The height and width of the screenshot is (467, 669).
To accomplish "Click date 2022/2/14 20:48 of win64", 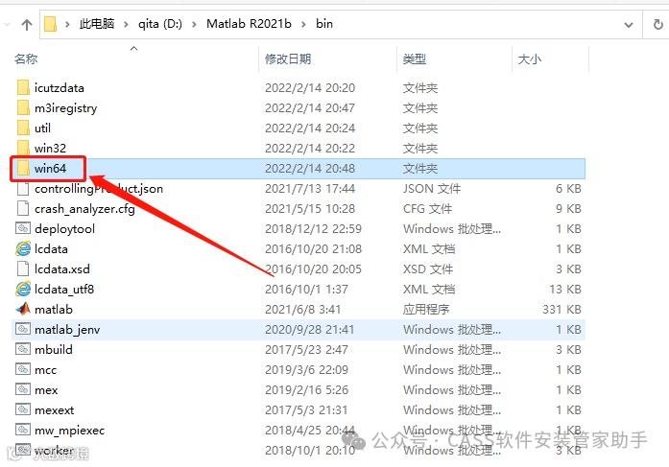I will [310, 169].
